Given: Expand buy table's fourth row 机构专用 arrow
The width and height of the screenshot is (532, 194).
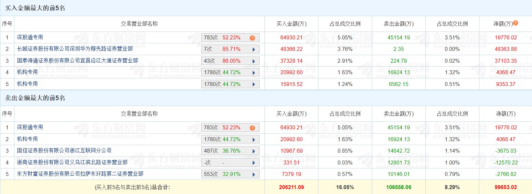Looking at the screenshot, I should tap(254, 73).
